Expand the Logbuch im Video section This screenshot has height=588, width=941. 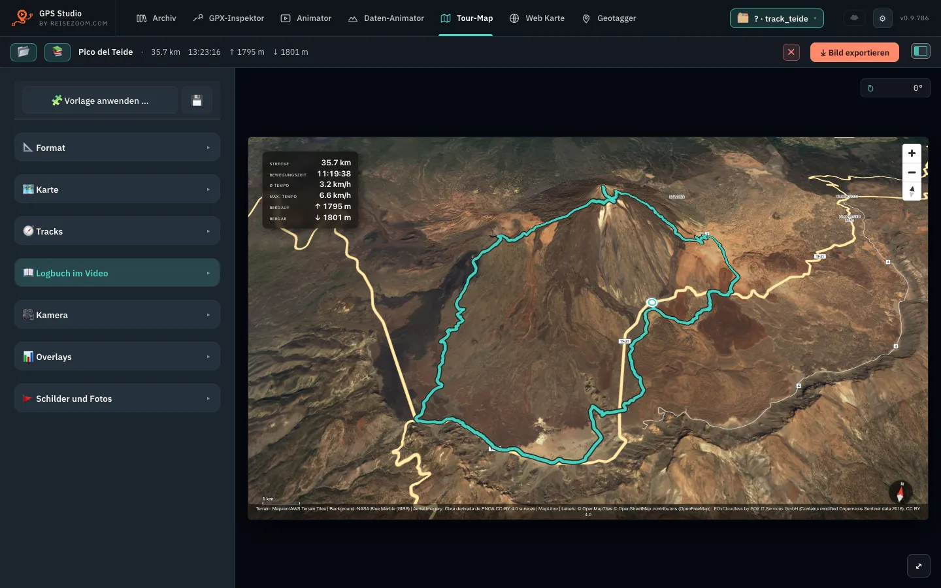click(x=117, y=273)
